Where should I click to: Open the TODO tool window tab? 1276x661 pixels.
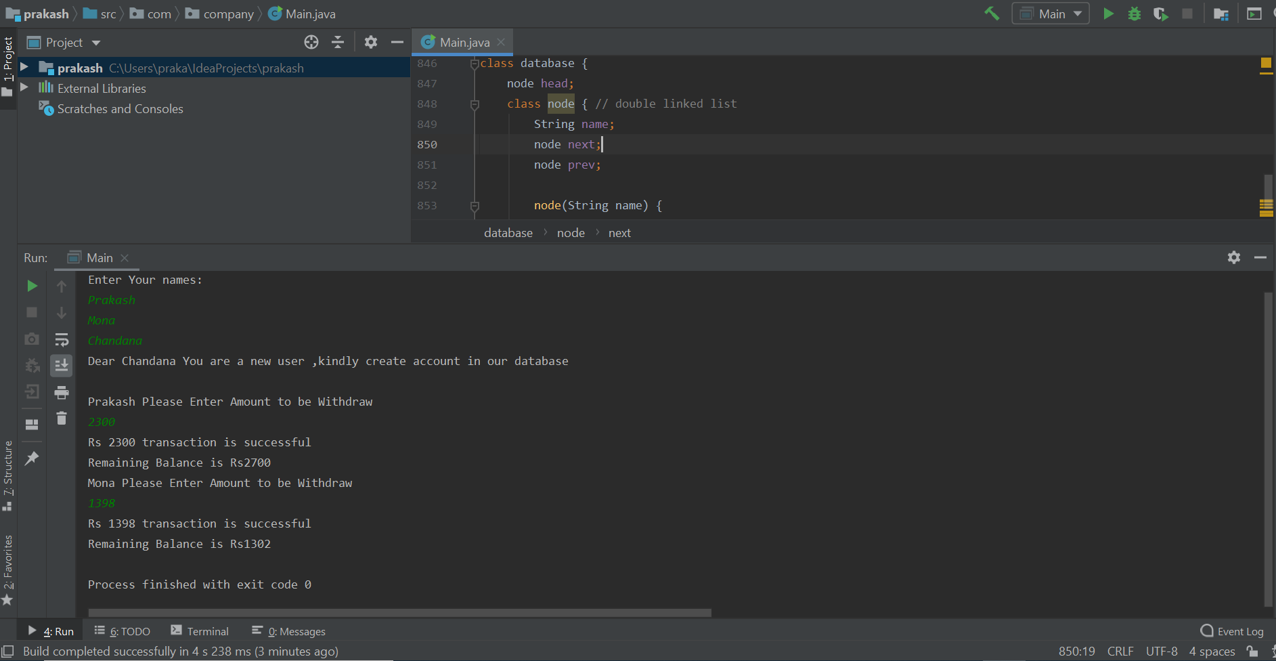(x=123, y=631)
